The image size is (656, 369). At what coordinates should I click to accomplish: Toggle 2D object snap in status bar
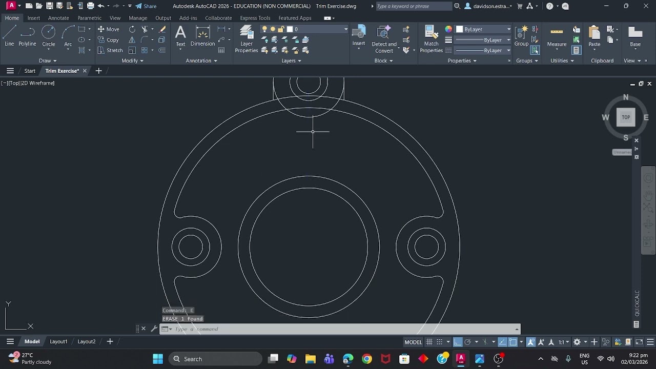(513, 342)
